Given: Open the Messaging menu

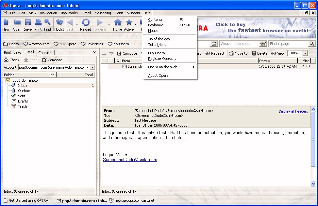Looking at the screenshot, I should (103, 13).
